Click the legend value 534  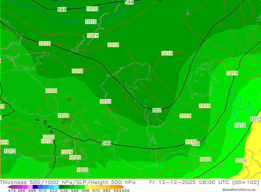coord(64,190)
